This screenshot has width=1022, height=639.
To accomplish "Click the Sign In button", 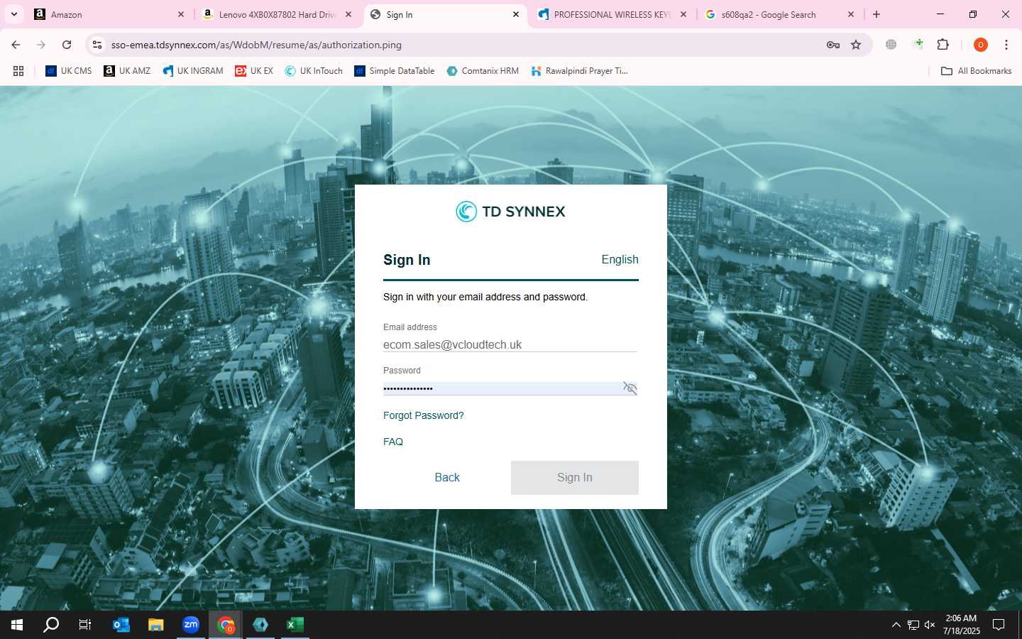I will click(x=575, y=478).
